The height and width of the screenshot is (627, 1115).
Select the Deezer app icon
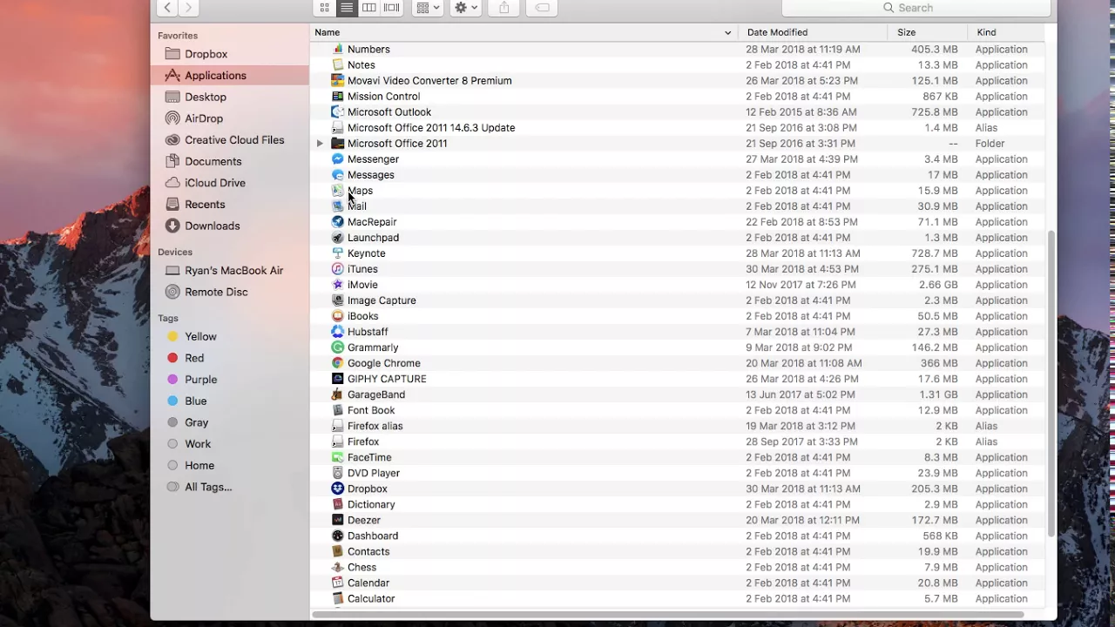[338, 520]
